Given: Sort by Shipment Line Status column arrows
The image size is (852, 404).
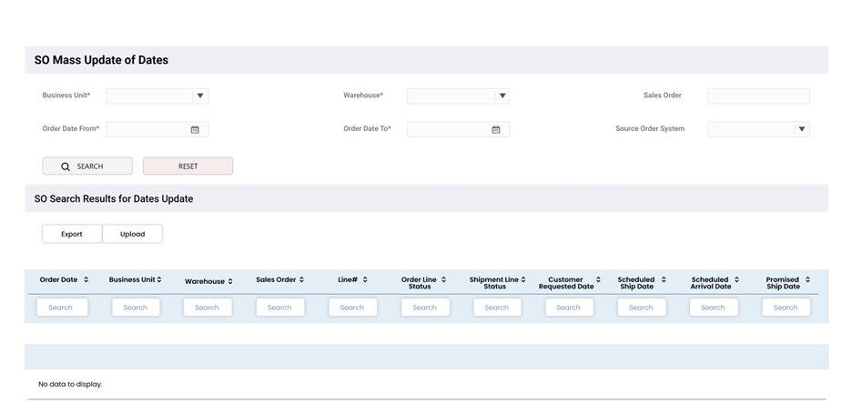Looking at the screenshot, I should 523,279.
